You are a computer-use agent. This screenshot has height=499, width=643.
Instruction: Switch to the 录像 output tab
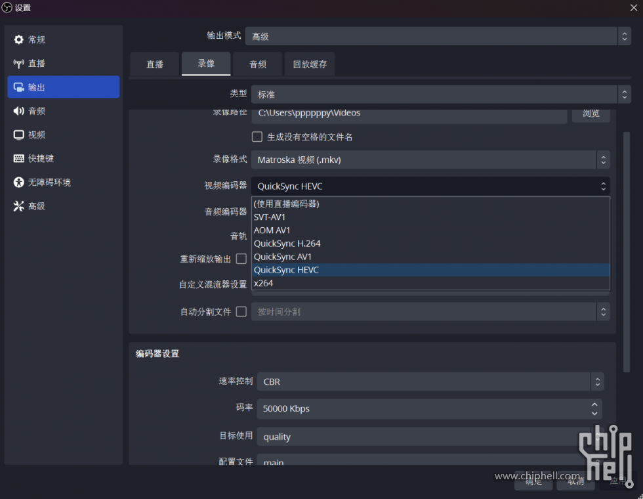coord(206,64)
